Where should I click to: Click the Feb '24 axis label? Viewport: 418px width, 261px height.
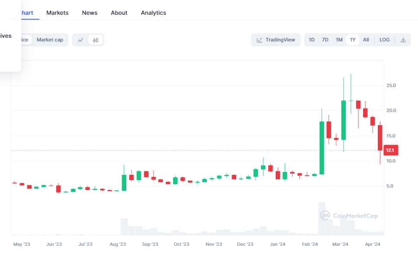pos(310,244)
